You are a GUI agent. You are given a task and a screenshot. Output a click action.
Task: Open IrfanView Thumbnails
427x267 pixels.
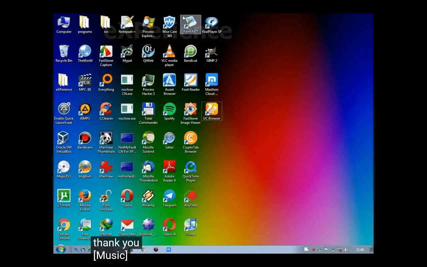106,143
